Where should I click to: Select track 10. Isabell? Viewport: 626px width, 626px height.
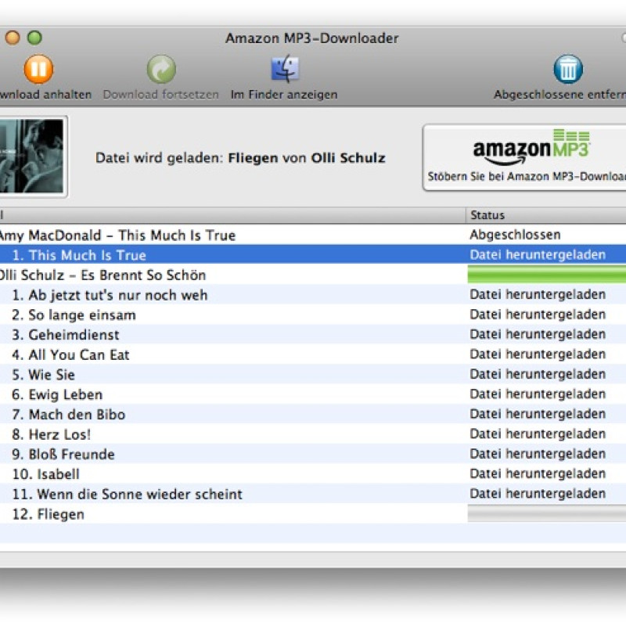pos(313,474)
